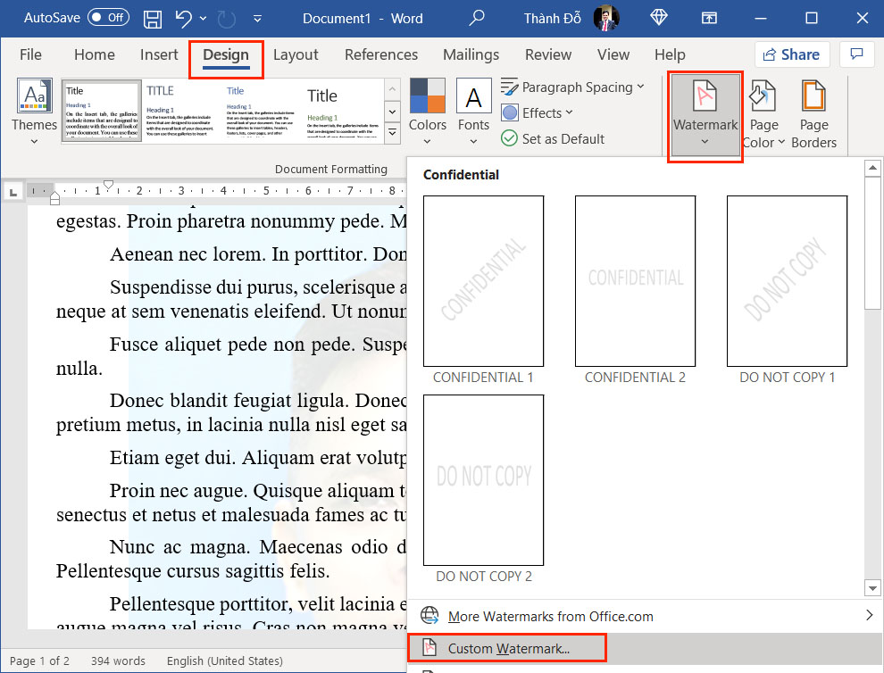Screen dimensions: 884x673
Task: Click the Undo arrow icon
Action: click(183, 18)
